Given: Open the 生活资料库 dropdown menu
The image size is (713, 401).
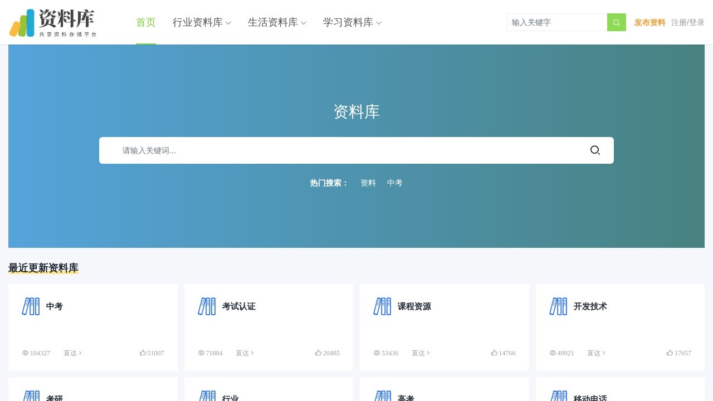Looking at the screenshot, I should click(277, 22).
